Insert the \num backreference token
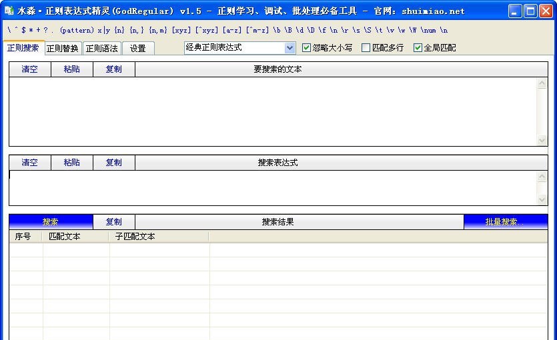 pyautogui.click(x=428, y=30)
